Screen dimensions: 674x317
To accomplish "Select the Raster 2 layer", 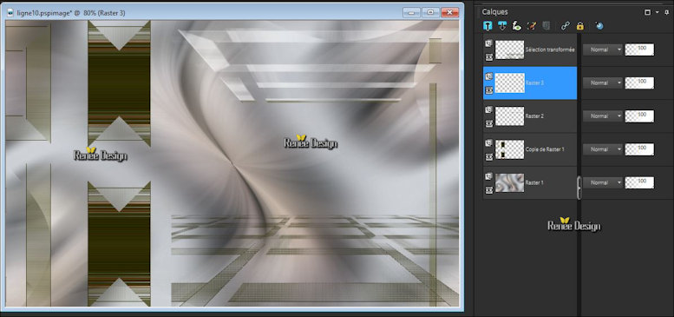I will 530,116.
